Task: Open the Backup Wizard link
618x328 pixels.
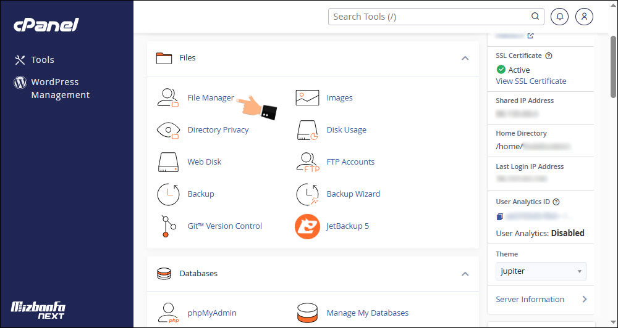Action: coord(353,194)
